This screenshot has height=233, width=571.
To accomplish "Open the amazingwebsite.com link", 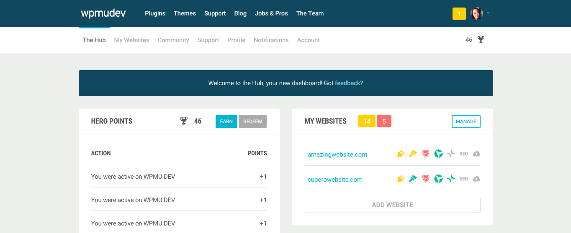I will (x=337, y=154).
